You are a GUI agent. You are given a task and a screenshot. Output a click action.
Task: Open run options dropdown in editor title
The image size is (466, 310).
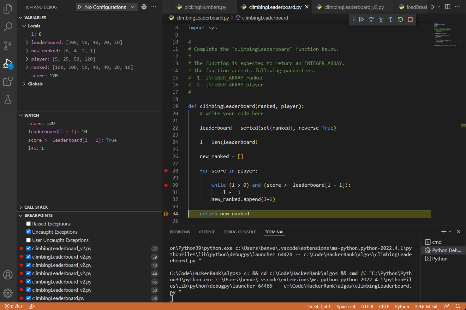tap(439, 7)
